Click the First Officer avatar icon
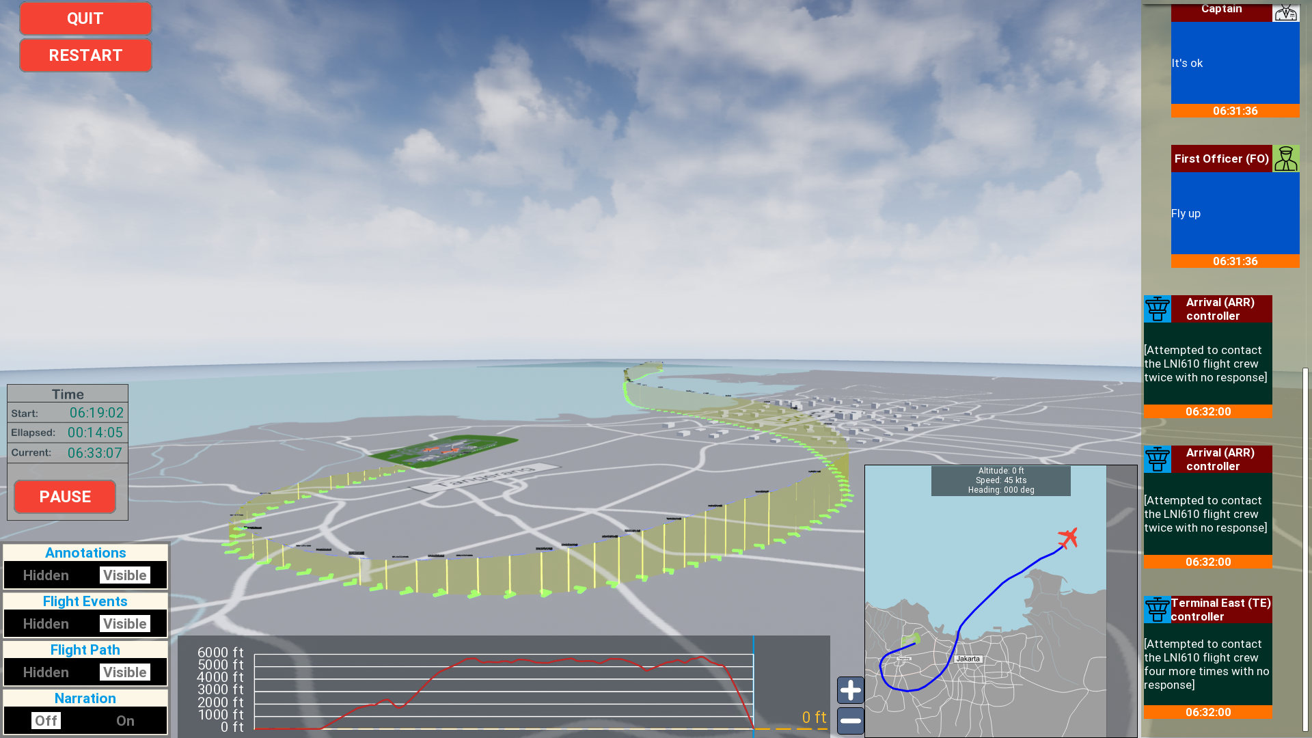Image resolution: width=1312 pixels, height=738 pixels. point(1285,159)
